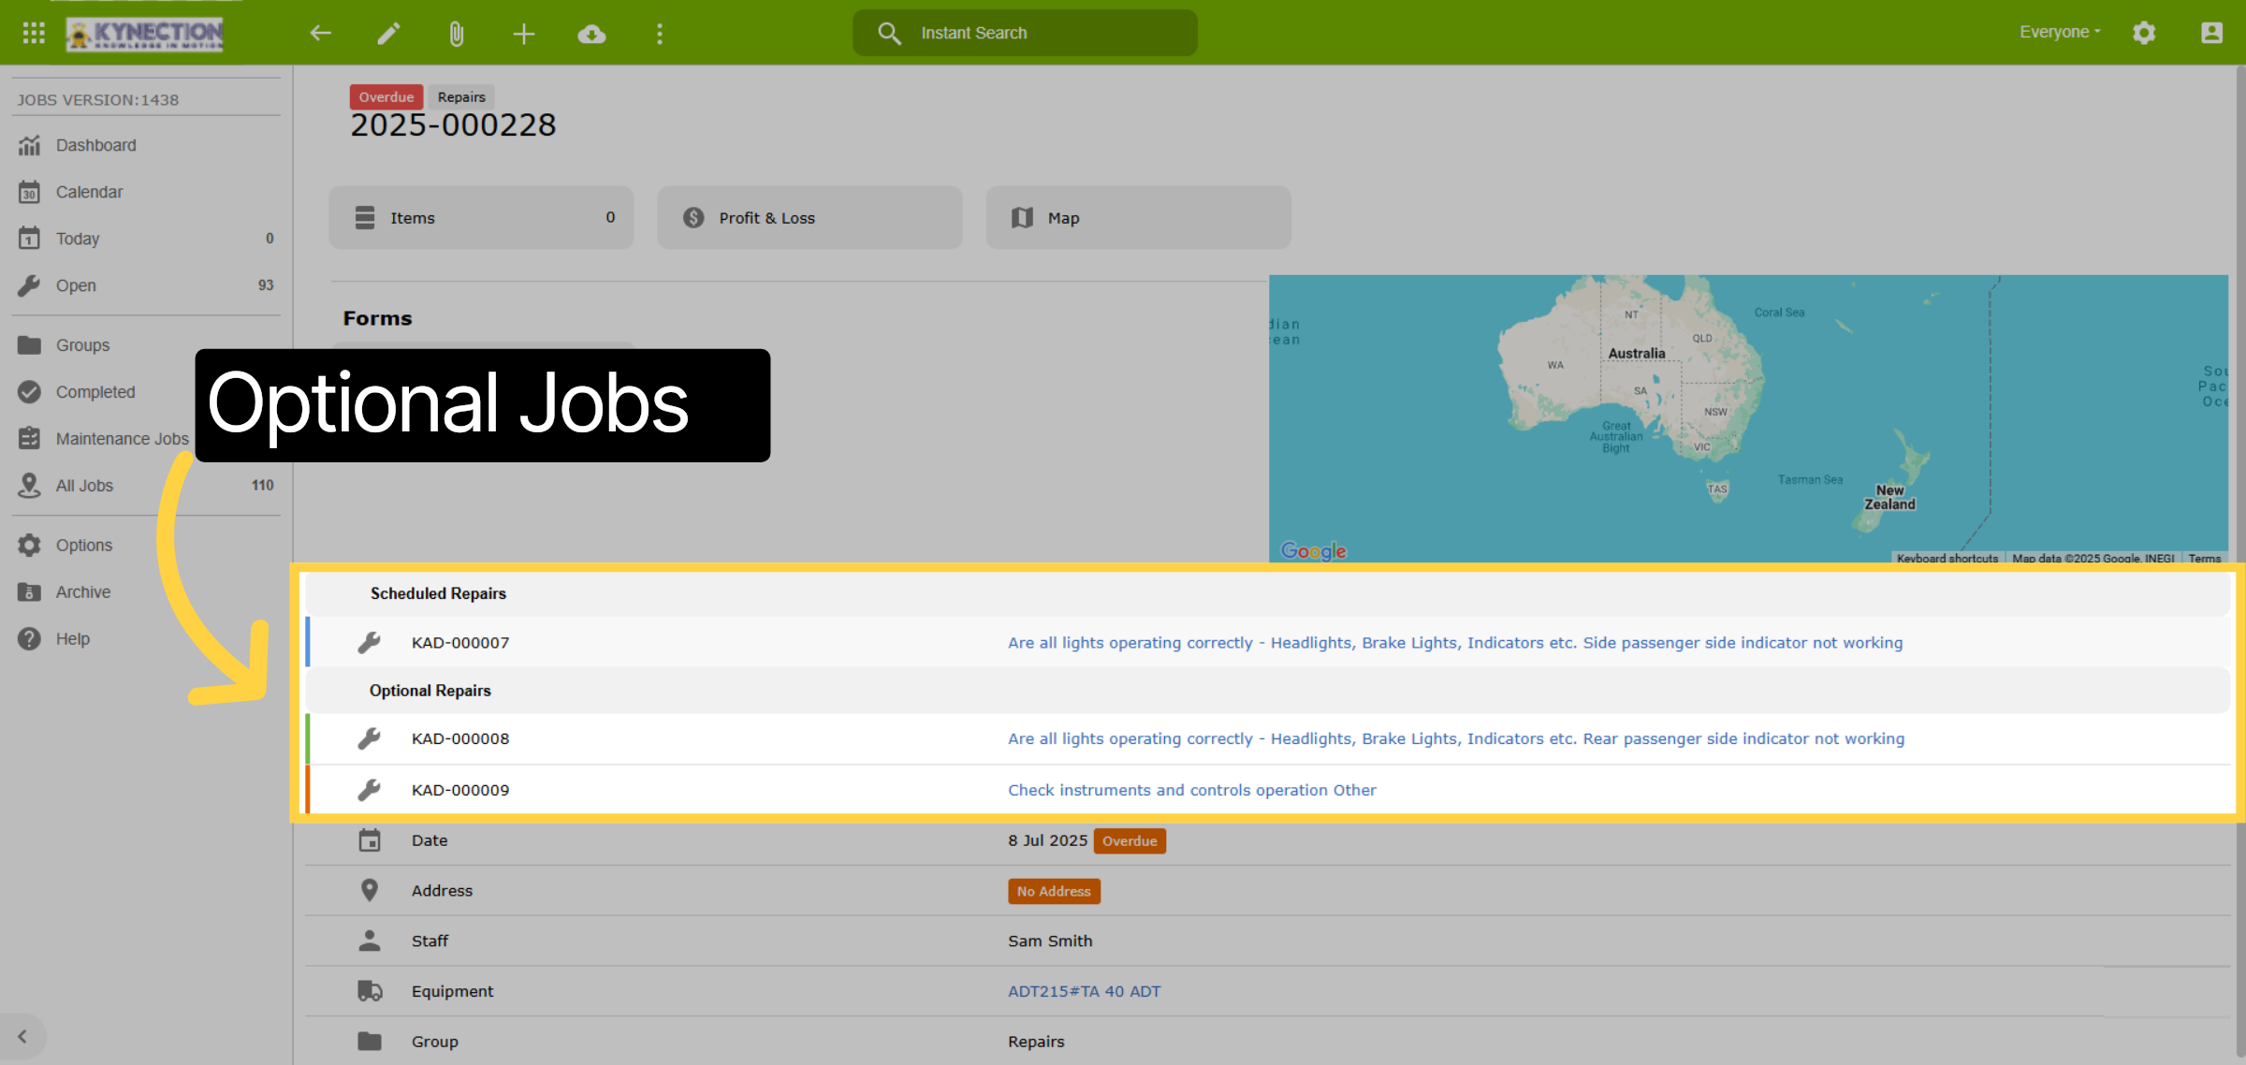
Task: Open the user account icon
Action: click(x=2211, y=33)
